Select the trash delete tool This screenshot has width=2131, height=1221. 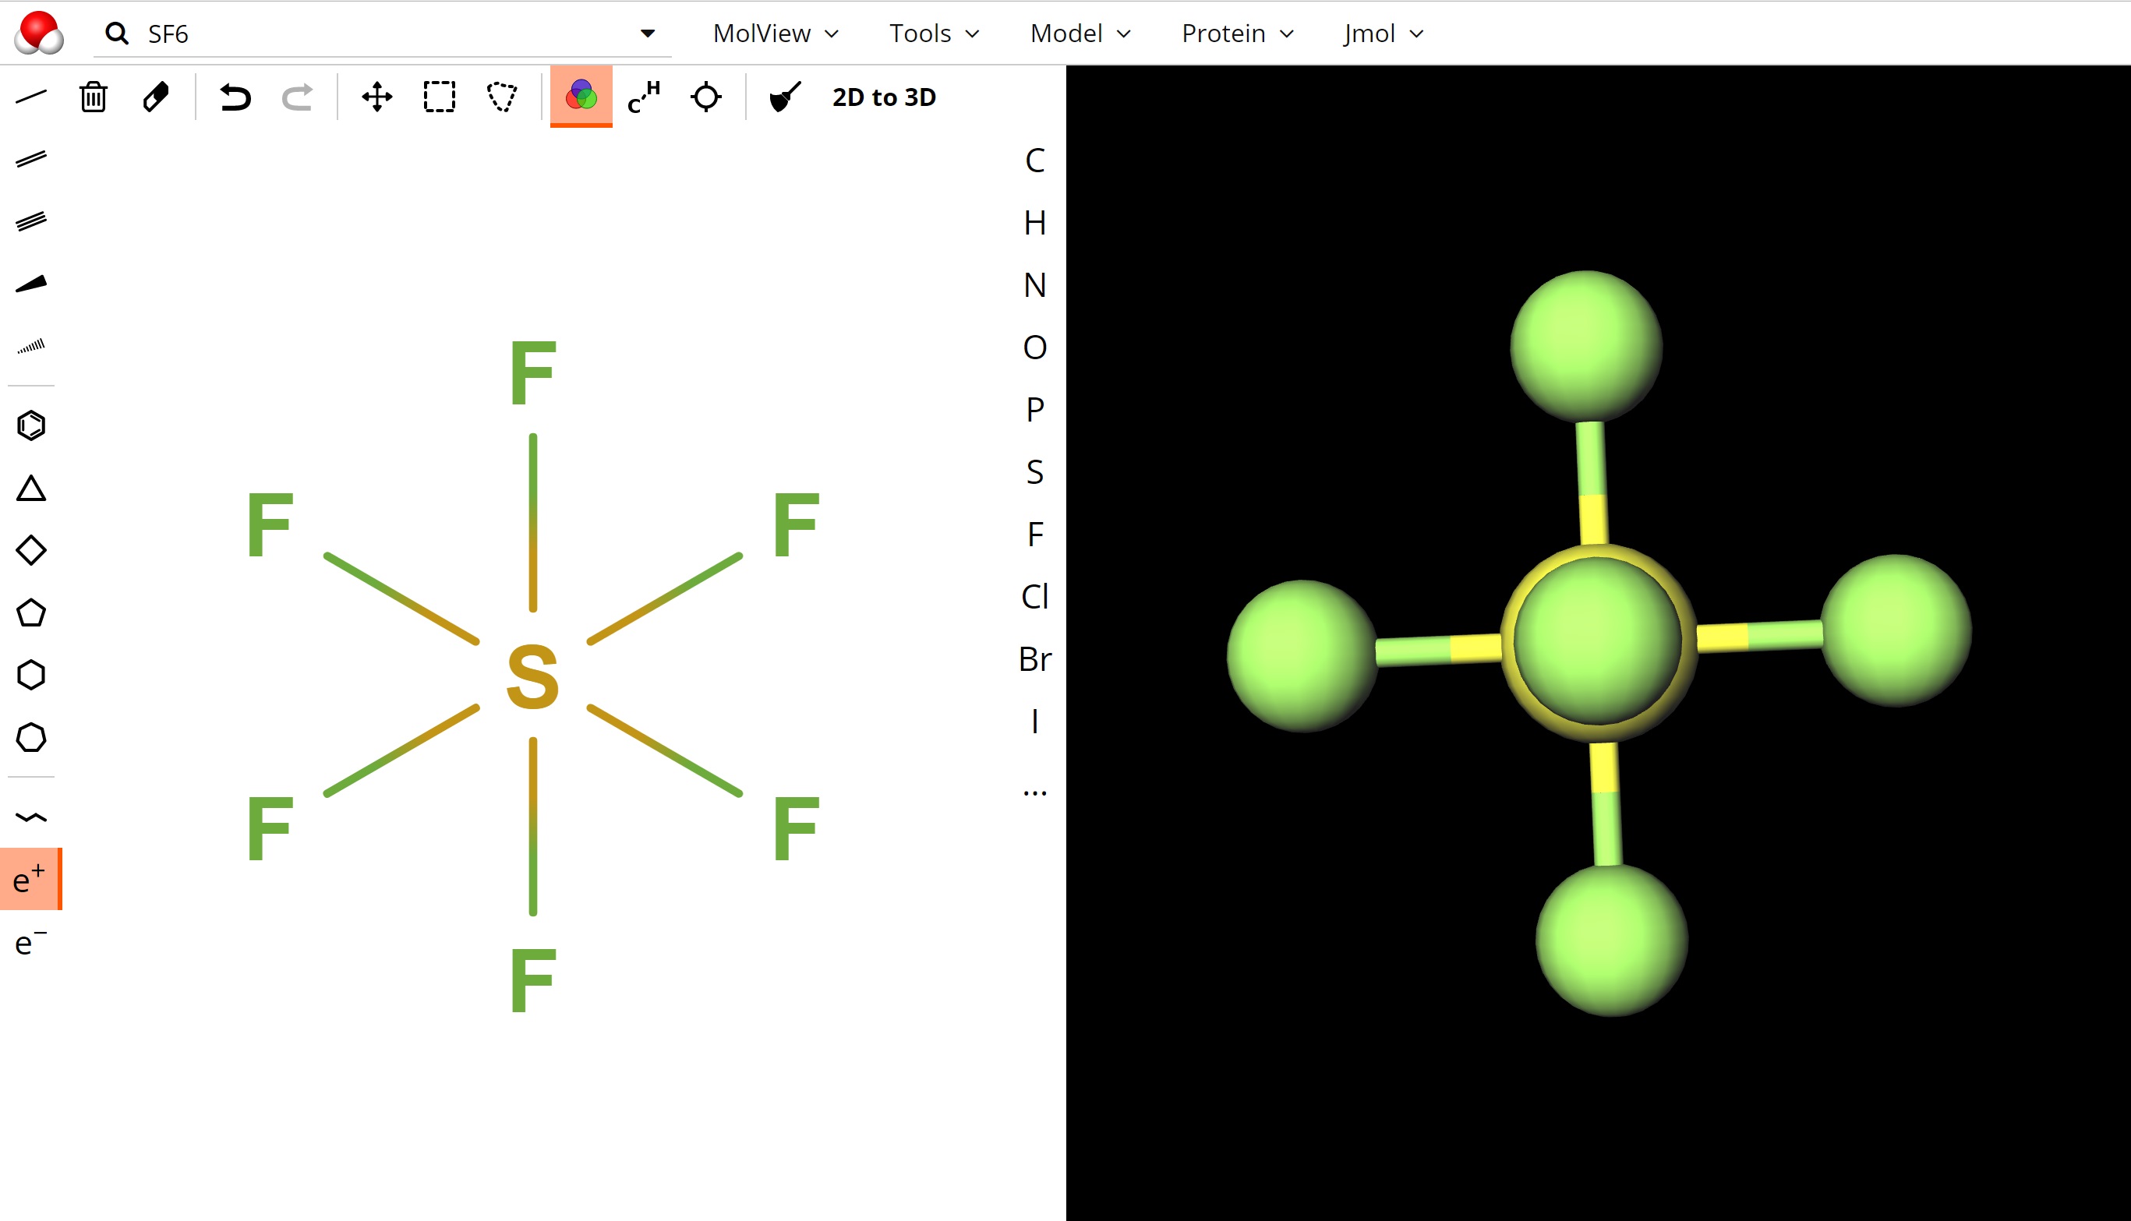(93, 97)
